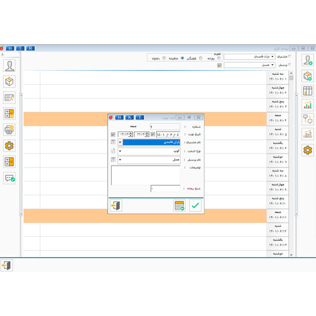Screen dimensions: 316x316
Task: Click the notes with pencil icon
Action: click(9, 97)
